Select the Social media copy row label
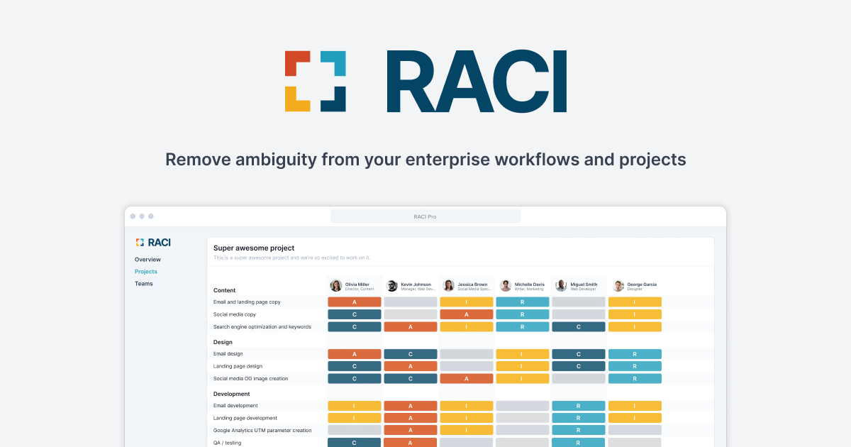Image resolution: width=851 pixels, height=447 pixels. click(x=235, y=314)
